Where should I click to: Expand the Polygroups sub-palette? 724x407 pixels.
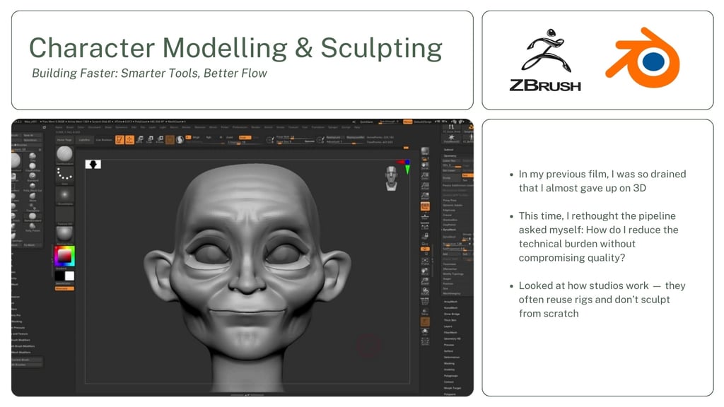click(451, 376)
